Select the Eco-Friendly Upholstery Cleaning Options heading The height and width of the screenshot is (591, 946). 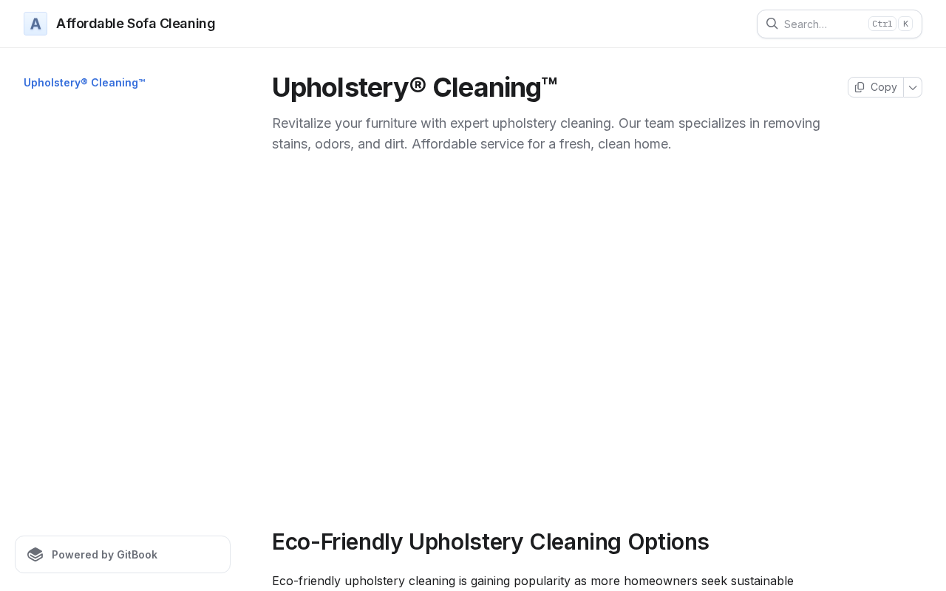(491, 542)
